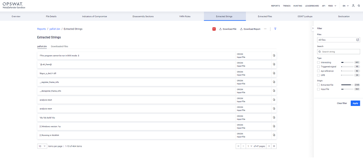Open the Indicators of Compromise tab

pos(95,17)
